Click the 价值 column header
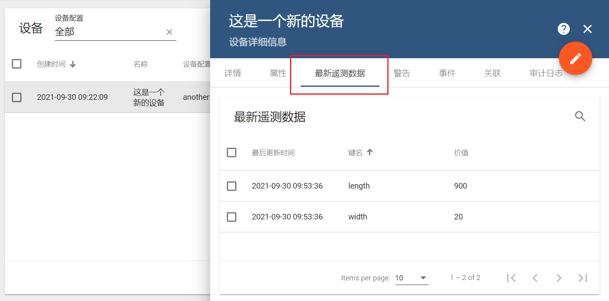This screenshot has height=301, width=609. pyautogui.click(x=461, y=153)
